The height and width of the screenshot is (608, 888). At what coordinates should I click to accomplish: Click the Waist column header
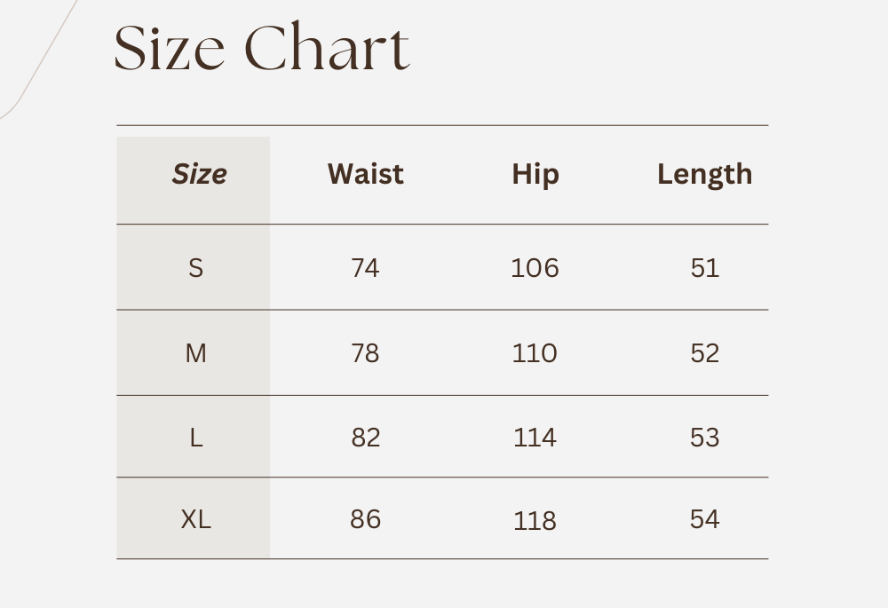click(365, 174)
